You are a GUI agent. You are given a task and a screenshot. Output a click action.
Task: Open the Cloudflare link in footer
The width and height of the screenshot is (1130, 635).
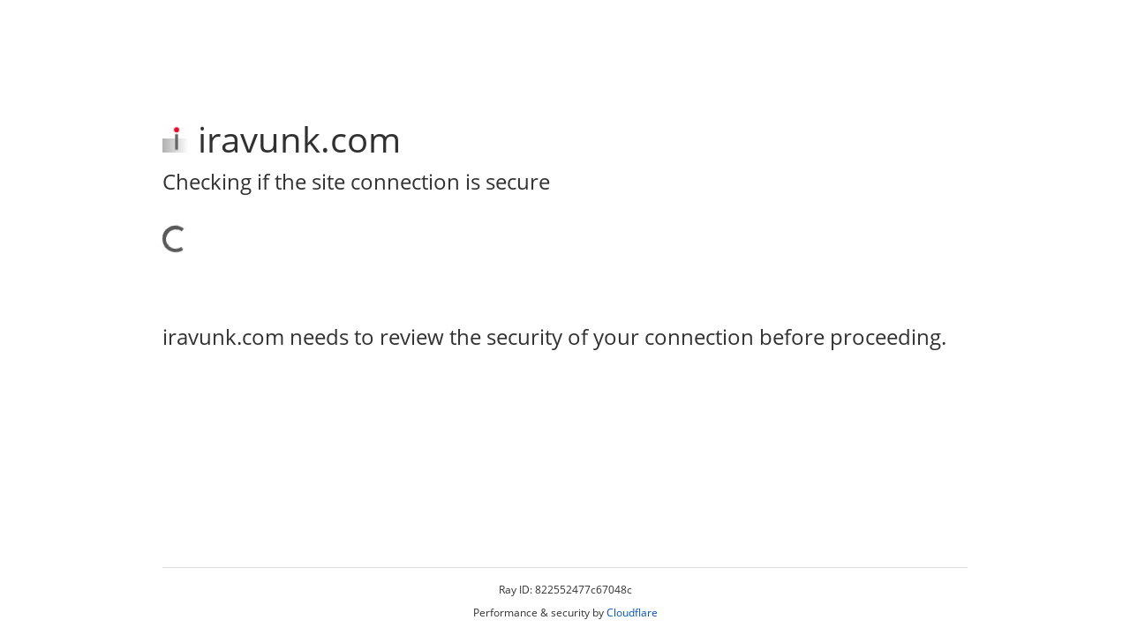pyautogui.click(x=631, y=613)
